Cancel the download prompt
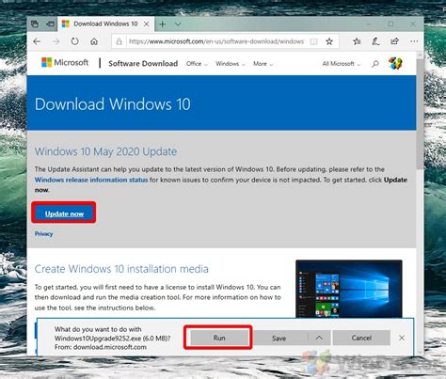Screen dimensions: 446x379 361,338
